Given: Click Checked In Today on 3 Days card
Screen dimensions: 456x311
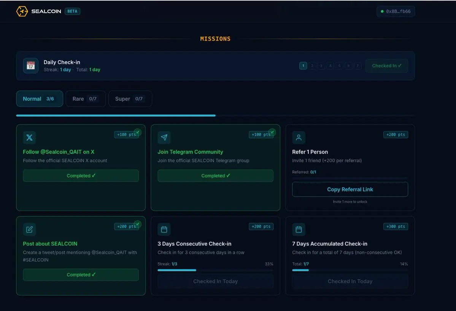Looking at the screenshot, I should 216,281.
